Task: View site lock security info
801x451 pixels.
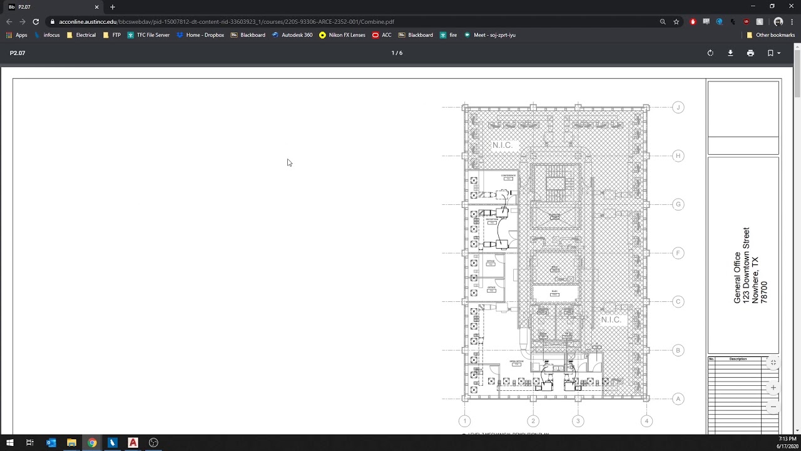Action: [x=53, y=21]
